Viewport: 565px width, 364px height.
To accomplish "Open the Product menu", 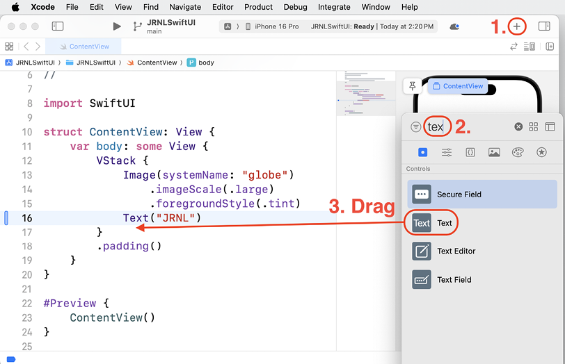I will [x=258, y=7].
